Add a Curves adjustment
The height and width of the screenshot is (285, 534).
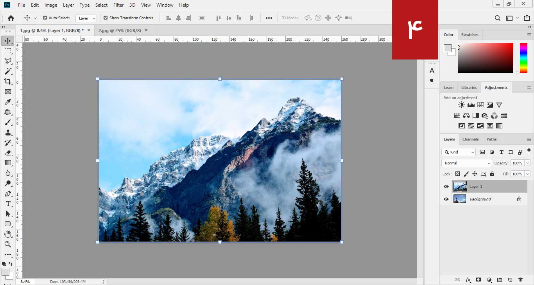[x=480, y=105]
